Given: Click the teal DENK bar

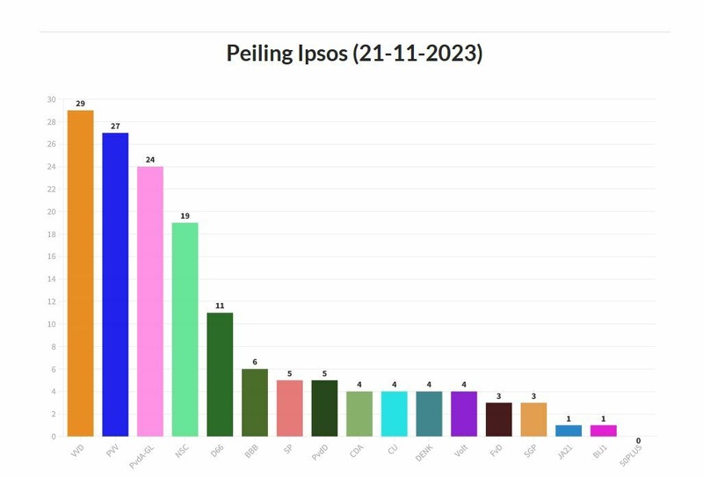Looking at the screenshot, I should (x=429, y=414).
